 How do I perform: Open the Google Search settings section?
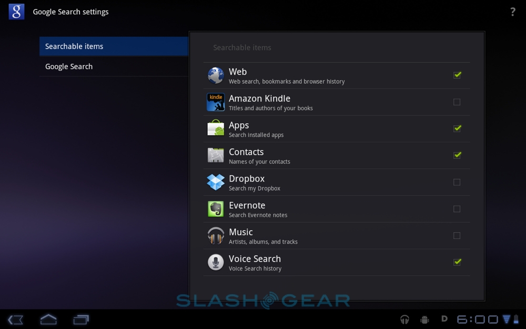point(114,66)
